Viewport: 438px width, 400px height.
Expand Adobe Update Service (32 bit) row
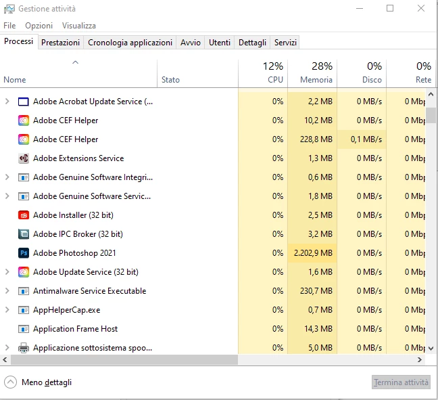click(x=7, y=272)
